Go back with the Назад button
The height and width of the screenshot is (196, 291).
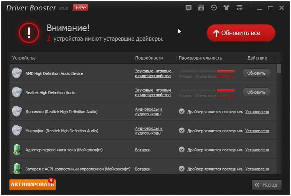coord(267,185)
